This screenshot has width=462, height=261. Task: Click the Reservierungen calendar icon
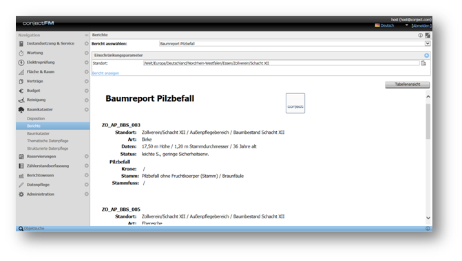coord(21,157)
